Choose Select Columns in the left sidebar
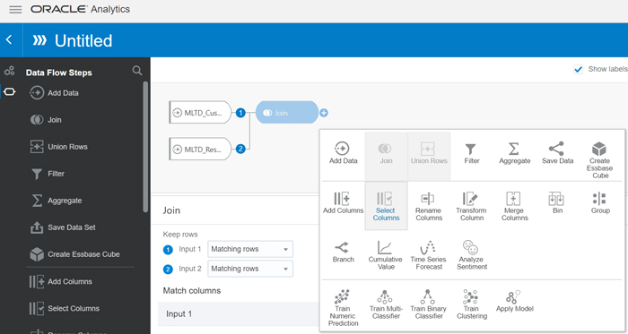Viewport: 628px width, 334px height. pos(64,308)
